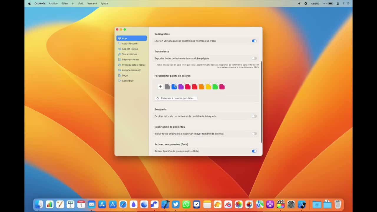Go to Presupuestos (Beta) section

(x=131, y=65)
